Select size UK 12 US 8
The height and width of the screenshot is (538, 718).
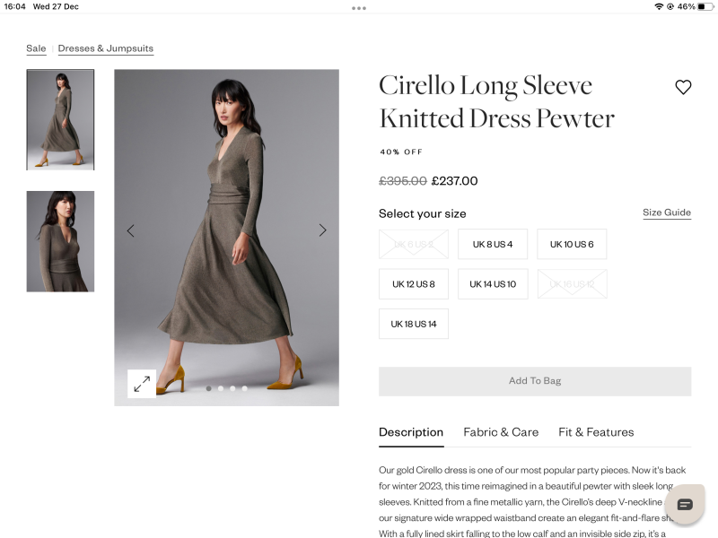click(414, 283)
